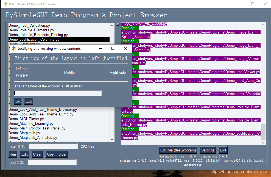Select Demo_Main_Control_Test_Panel.py
The image size is (271, 177).
coord(59,128)
